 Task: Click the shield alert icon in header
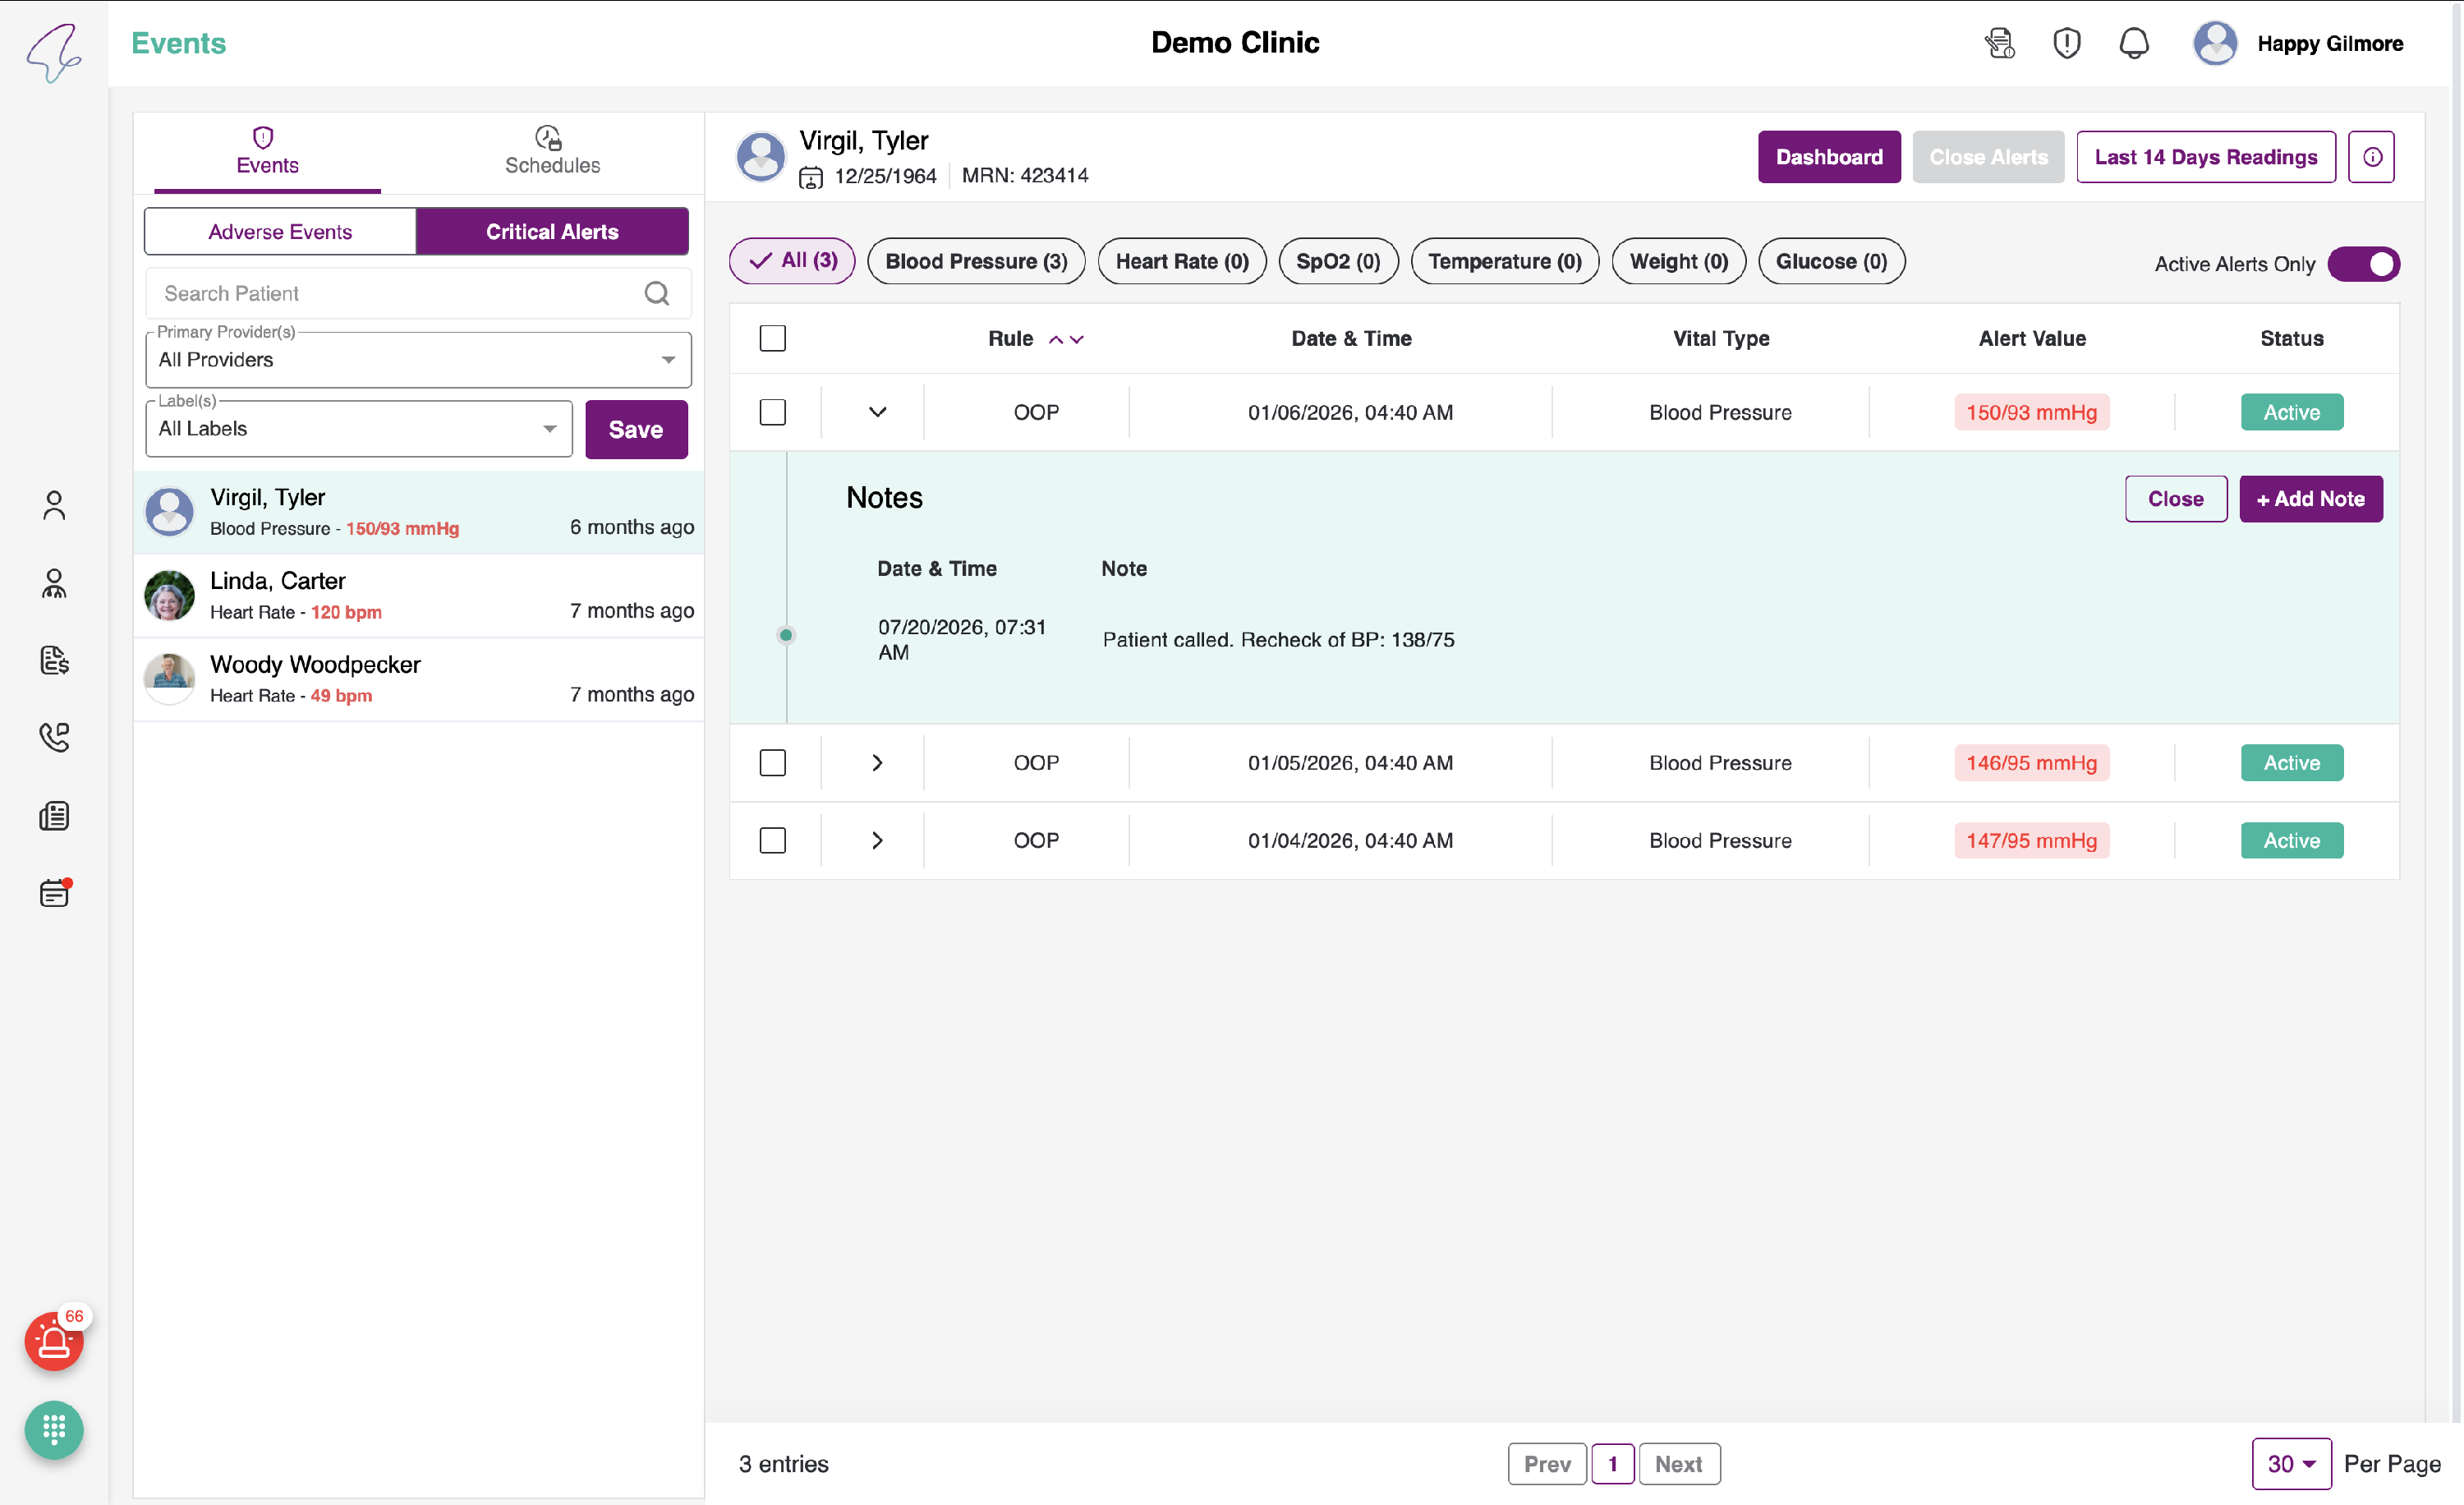click(2066, 43)
